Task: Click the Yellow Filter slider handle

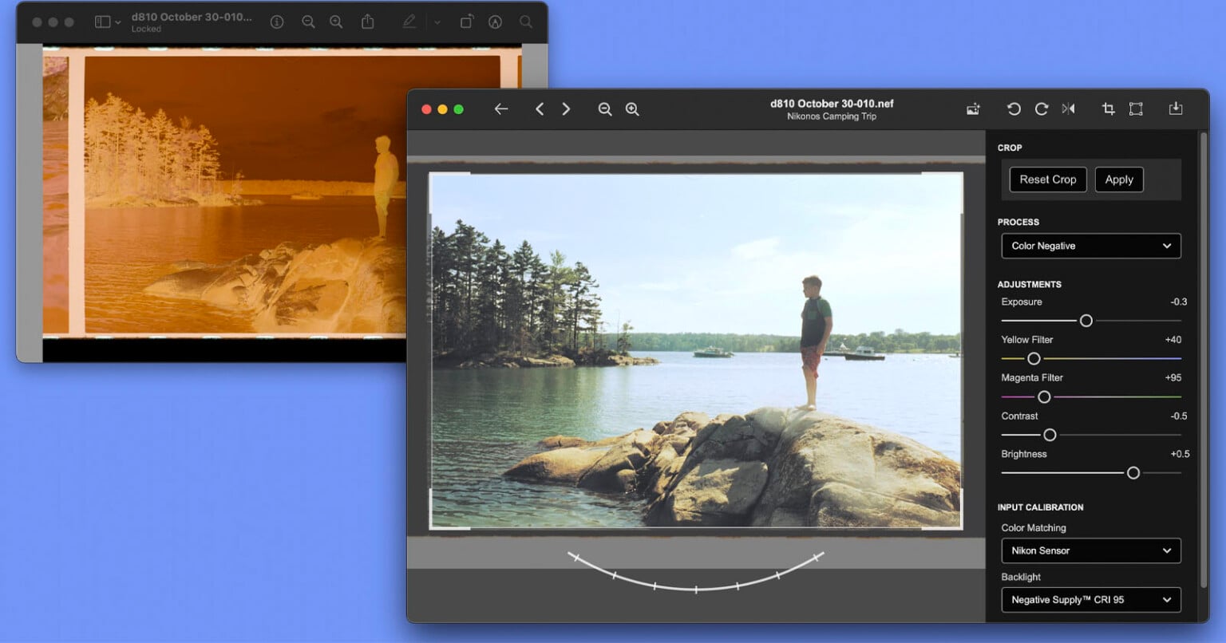Action: coord(1034,359)
